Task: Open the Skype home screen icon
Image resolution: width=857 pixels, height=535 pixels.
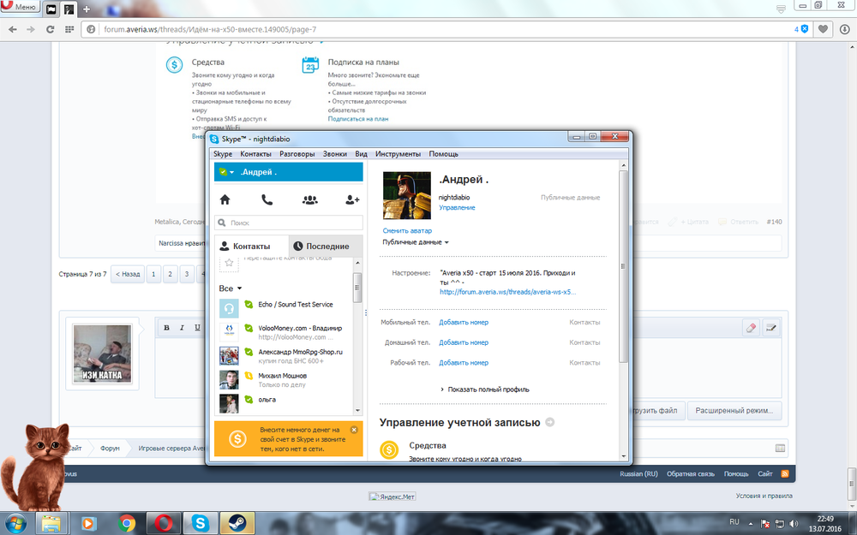Action: point(225,199)
